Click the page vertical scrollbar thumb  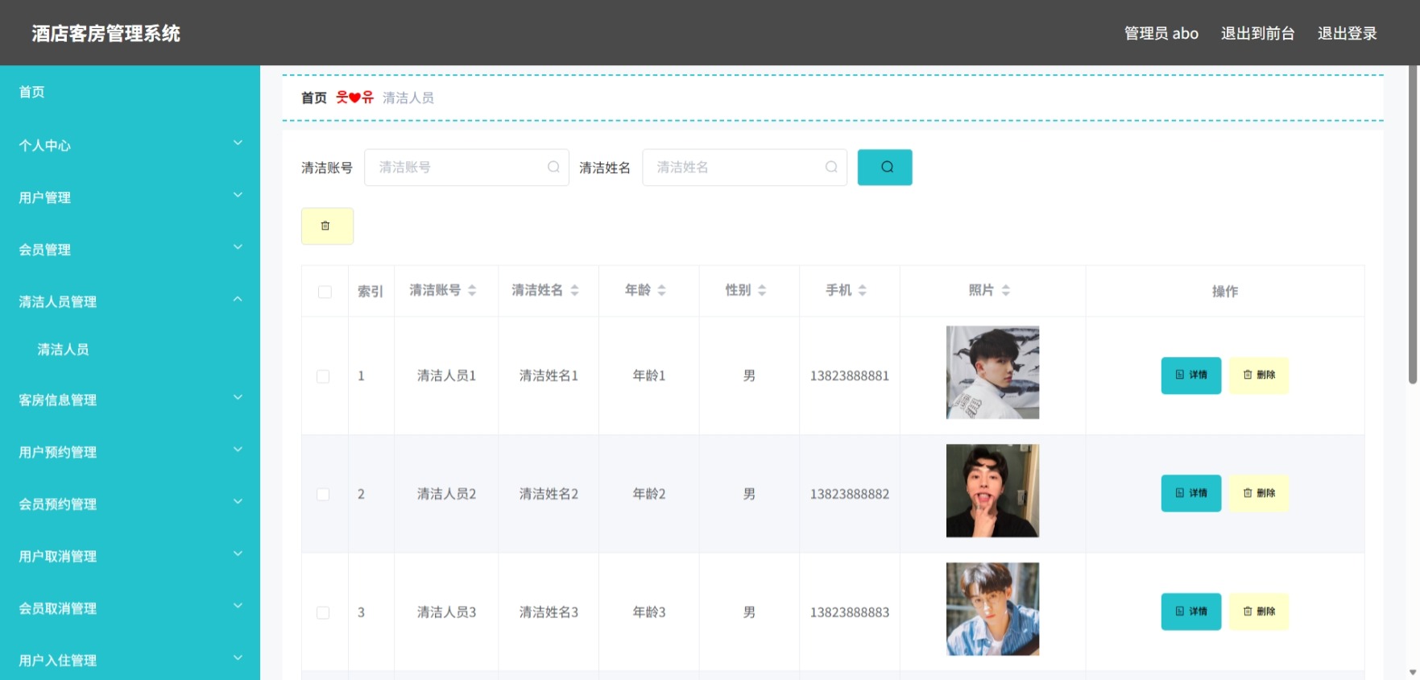point(1413,226)
